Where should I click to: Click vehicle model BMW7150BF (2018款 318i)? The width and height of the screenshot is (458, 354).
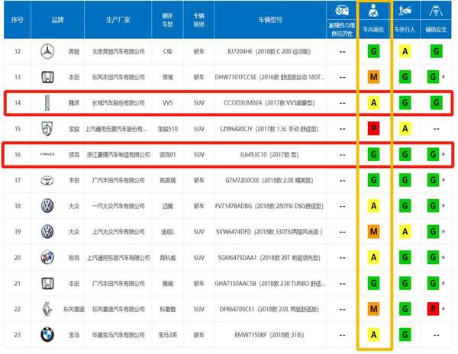(x=269, y=335)
